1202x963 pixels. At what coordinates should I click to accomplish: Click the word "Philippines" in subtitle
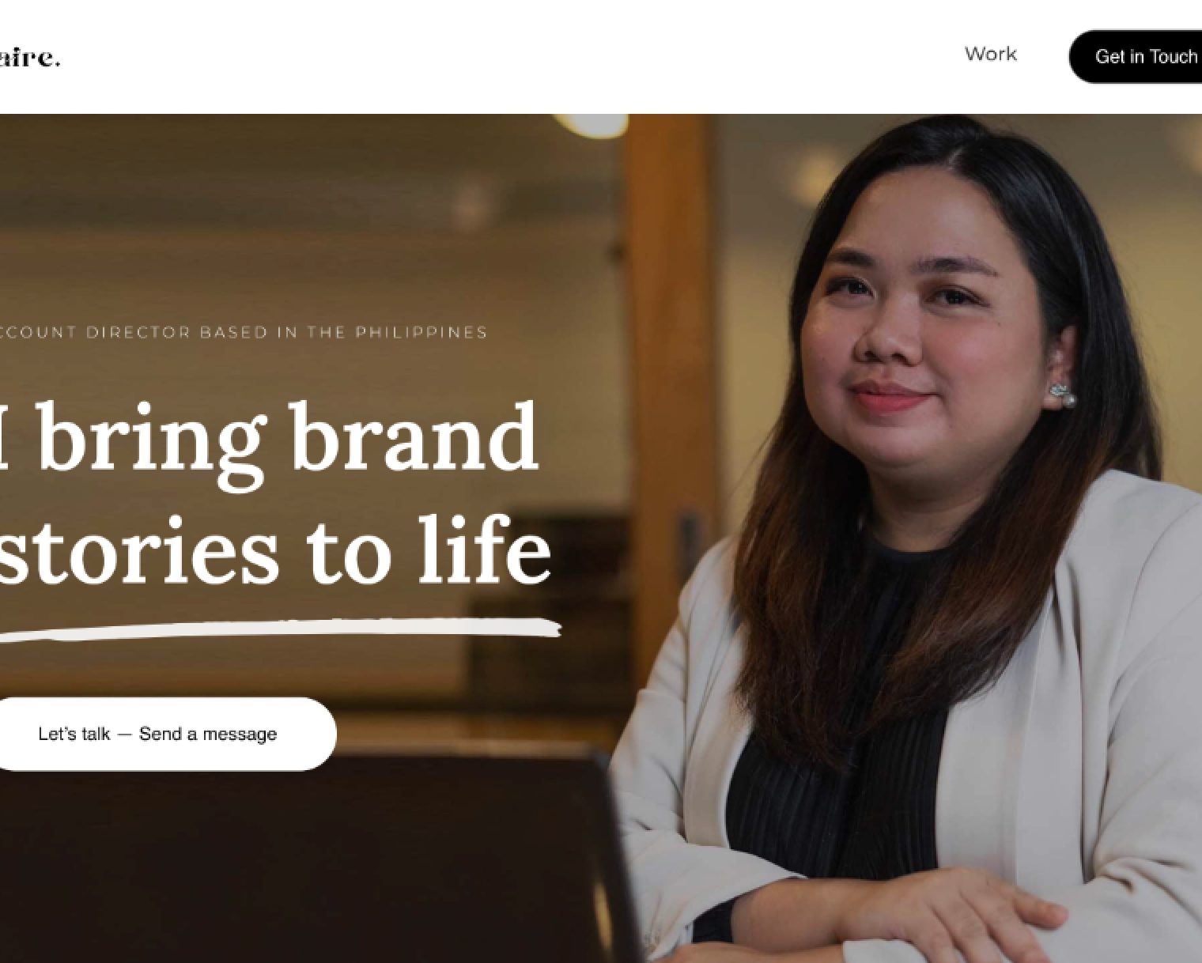(421, 332)
